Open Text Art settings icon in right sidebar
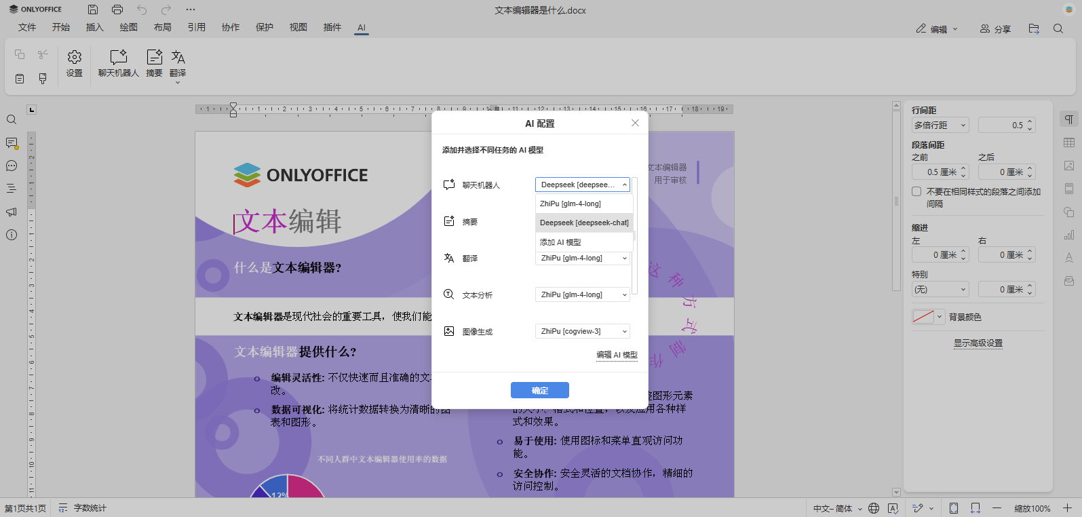 pyautogui.click(x=1069, y=258)
